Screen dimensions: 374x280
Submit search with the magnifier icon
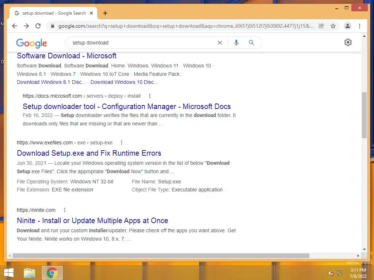(x=251, y=43)
